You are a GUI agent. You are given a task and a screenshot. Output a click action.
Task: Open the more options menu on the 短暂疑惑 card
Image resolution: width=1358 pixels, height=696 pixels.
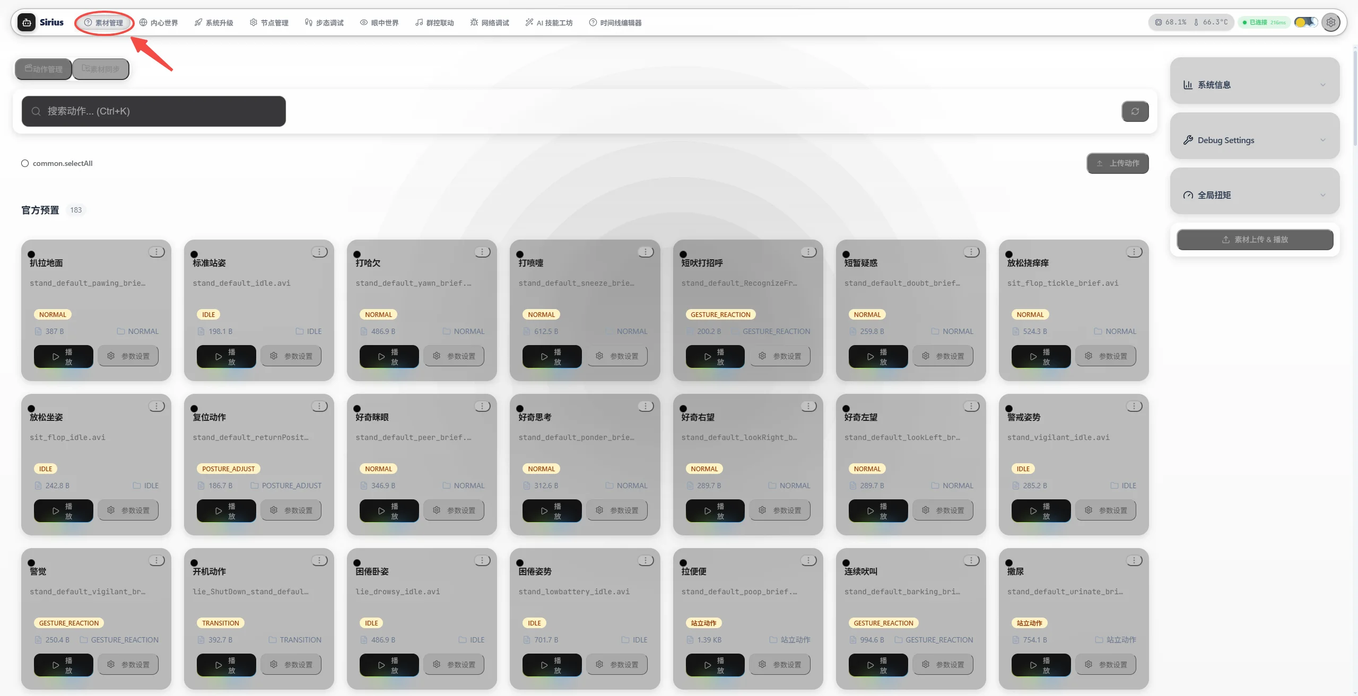[971, 252]
